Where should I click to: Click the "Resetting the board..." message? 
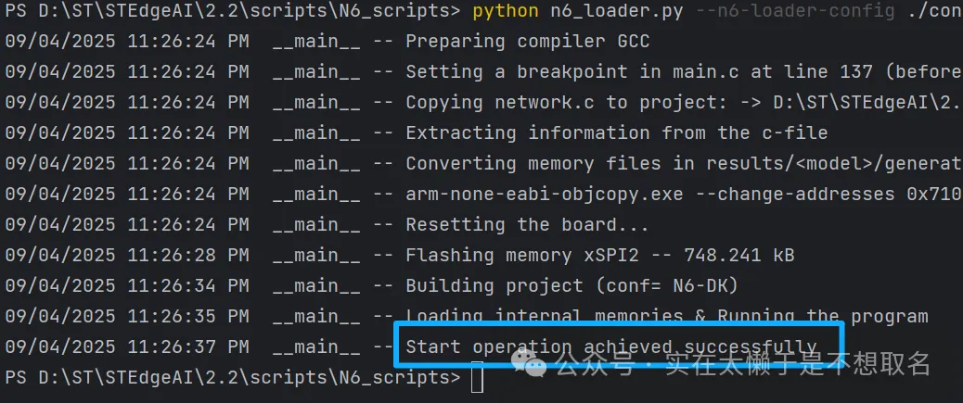point(527,225)
